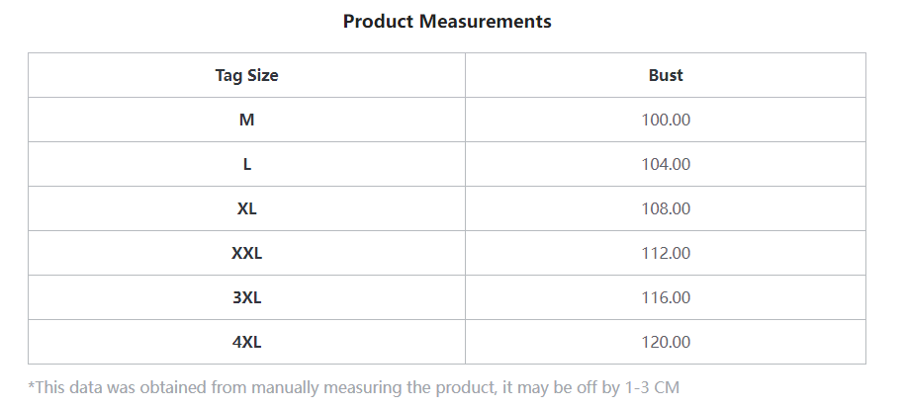This screenshot has width=906, height=407.
Task: Click the manual measuring disclaimer note
Action: coord(354,387)
